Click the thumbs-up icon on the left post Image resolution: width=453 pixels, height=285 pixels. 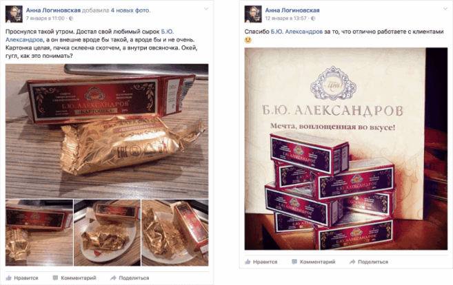pos(9,278)
